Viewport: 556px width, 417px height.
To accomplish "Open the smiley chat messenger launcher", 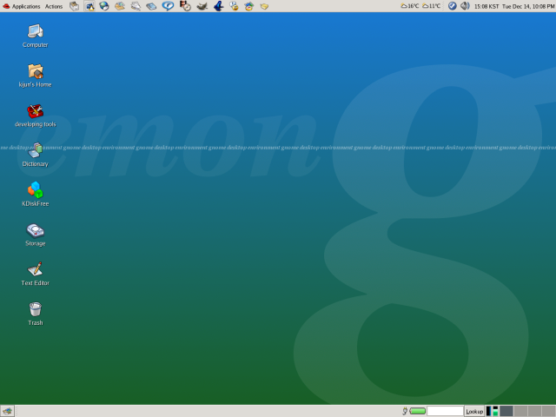I will click(x=234, y=6).
